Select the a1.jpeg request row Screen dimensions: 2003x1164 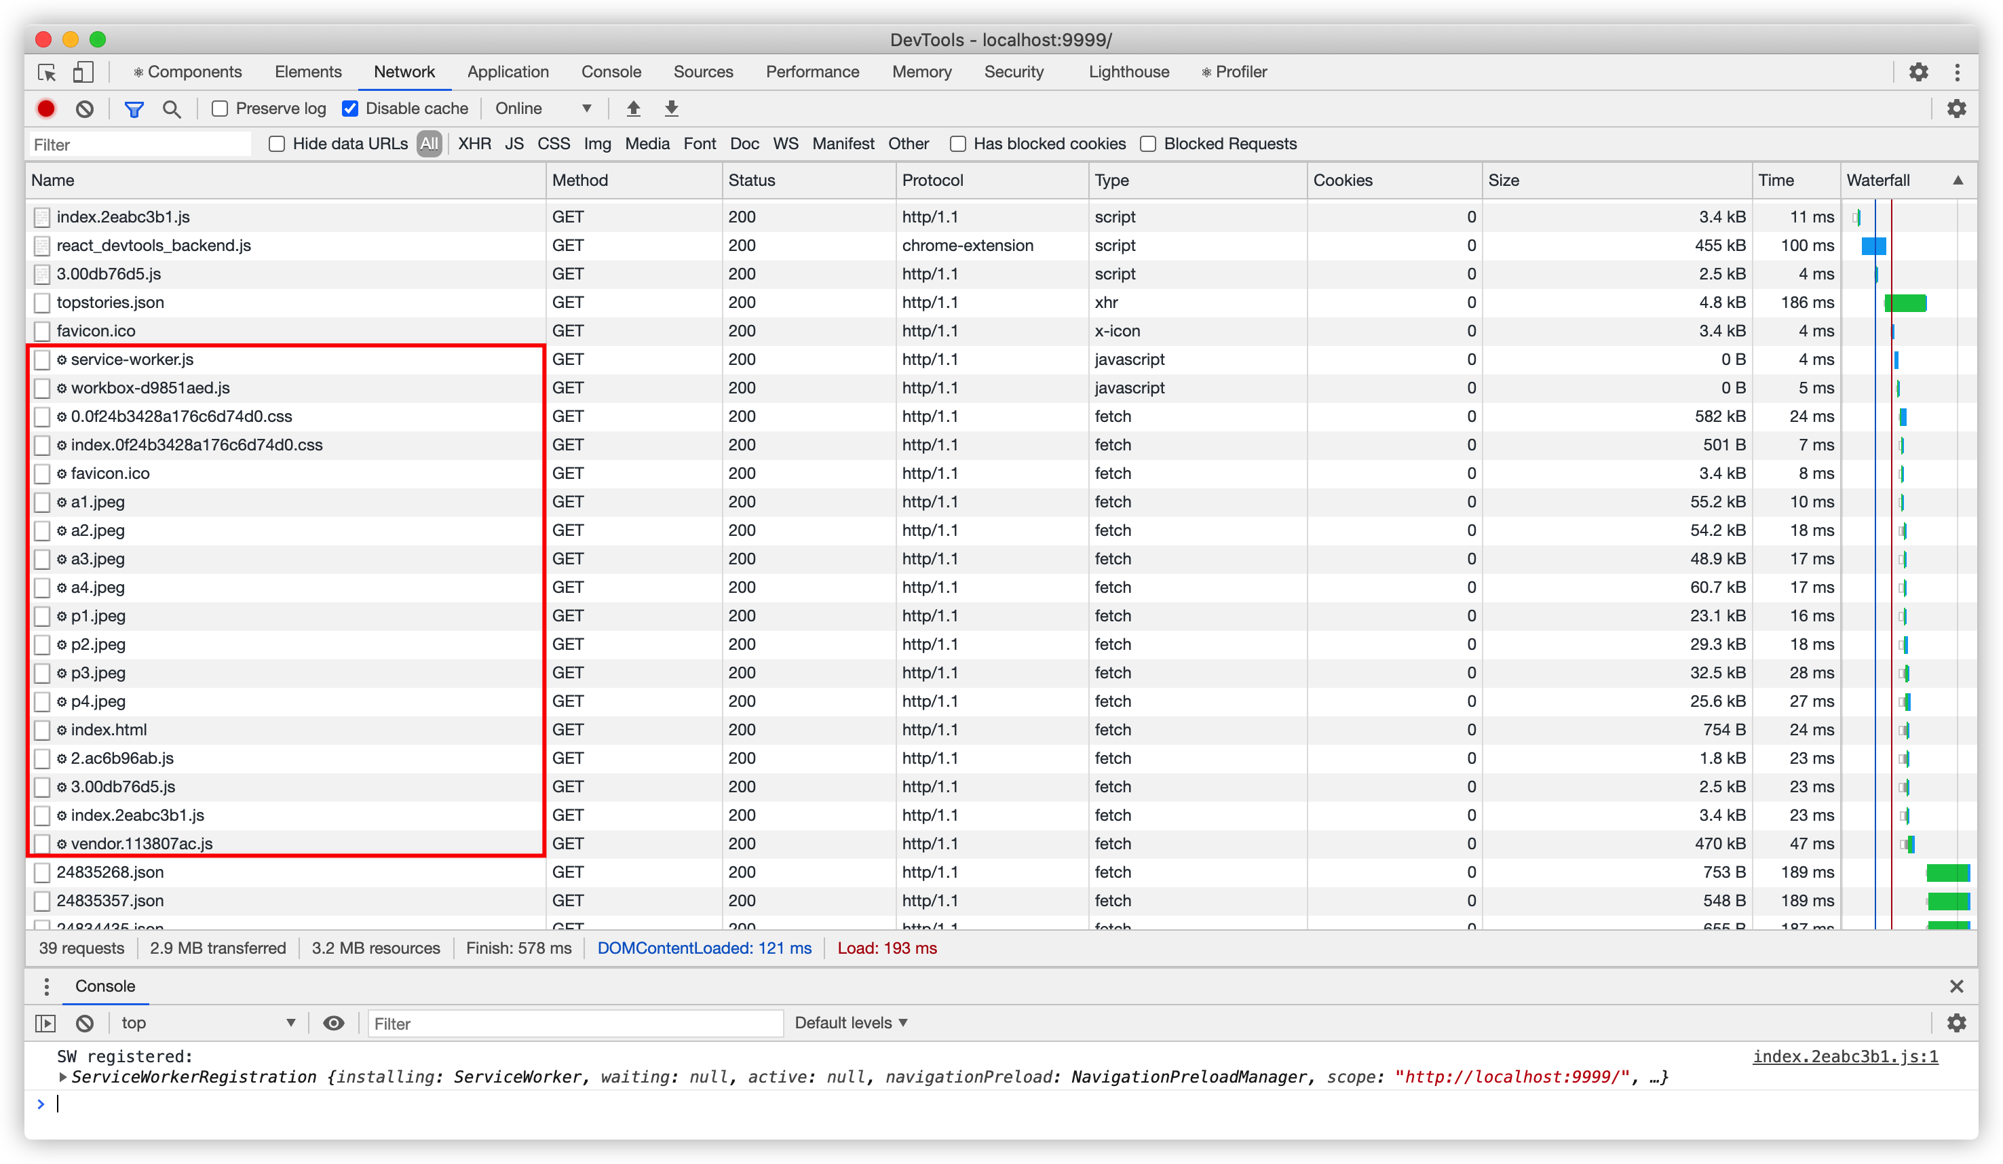pyautogui.click(x=1001, y=502)
